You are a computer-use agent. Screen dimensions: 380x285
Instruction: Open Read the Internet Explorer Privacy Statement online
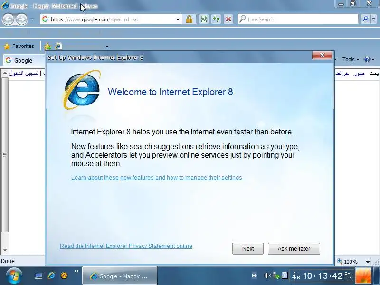click(x=126, y=246)
